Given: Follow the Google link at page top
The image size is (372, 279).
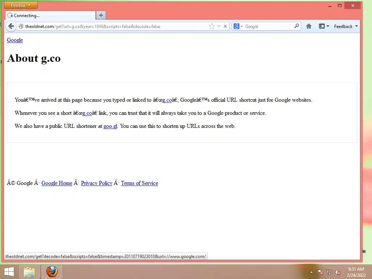Looking at the screenshot, I should point(15,40).
